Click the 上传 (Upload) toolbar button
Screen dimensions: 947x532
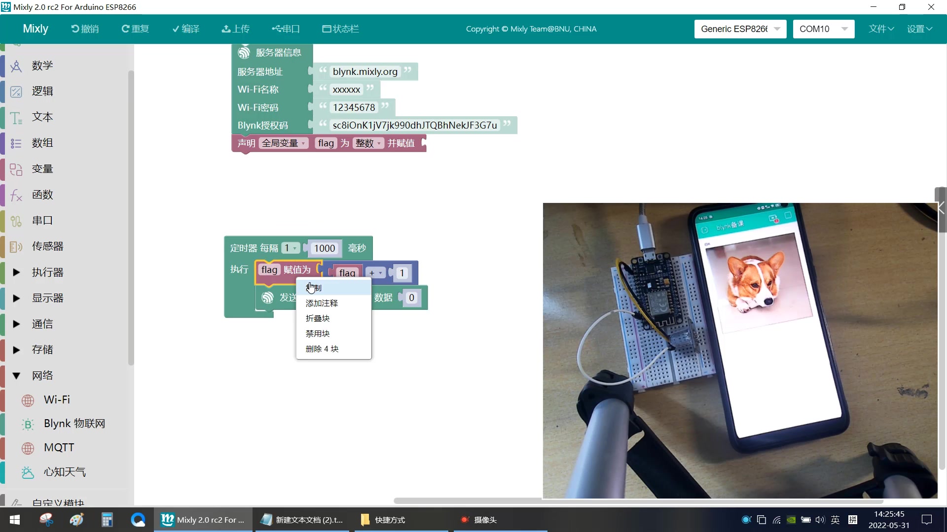coord(236,29)
